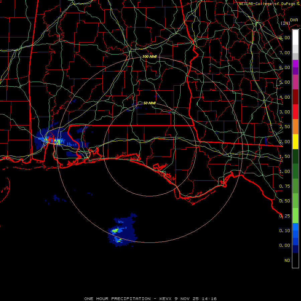
Task: Click the 100 NMI range ring label
Action: tap(149, 57)
